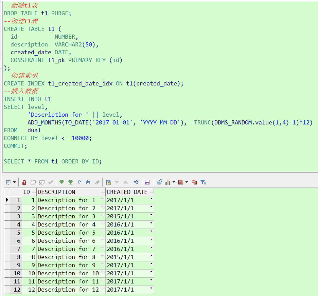318x296 pixels.
Task: Select row header number 1
Action: [x=15, y=200]
